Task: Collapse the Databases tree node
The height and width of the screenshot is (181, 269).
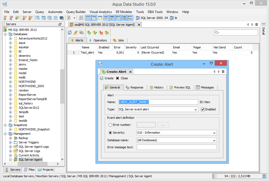Action: (5, 34)
